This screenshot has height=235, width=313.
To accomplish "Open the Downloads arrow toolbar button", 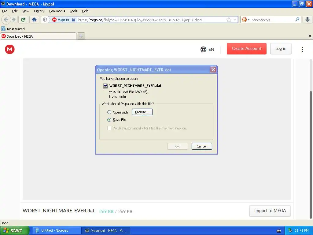I will pos(307,20).
